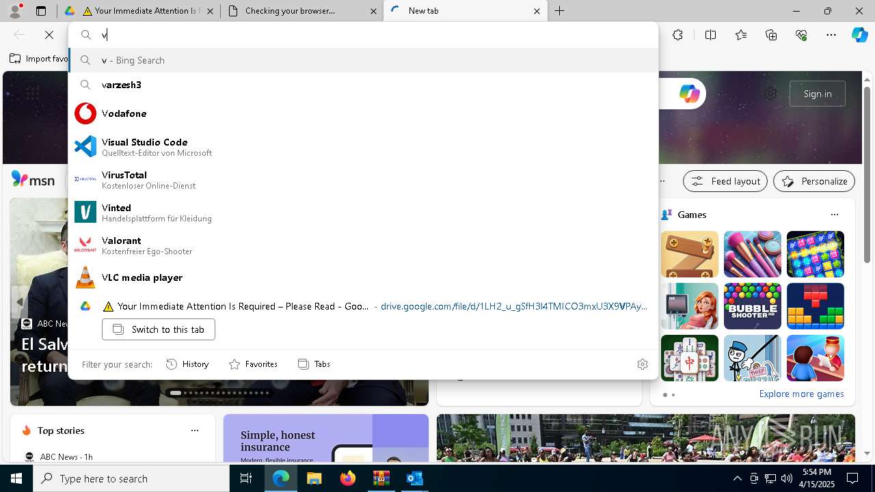The height and width of the screenshot is (492, 875).
Task: Click Import favorites bookmark bar item
Action: 39,59
